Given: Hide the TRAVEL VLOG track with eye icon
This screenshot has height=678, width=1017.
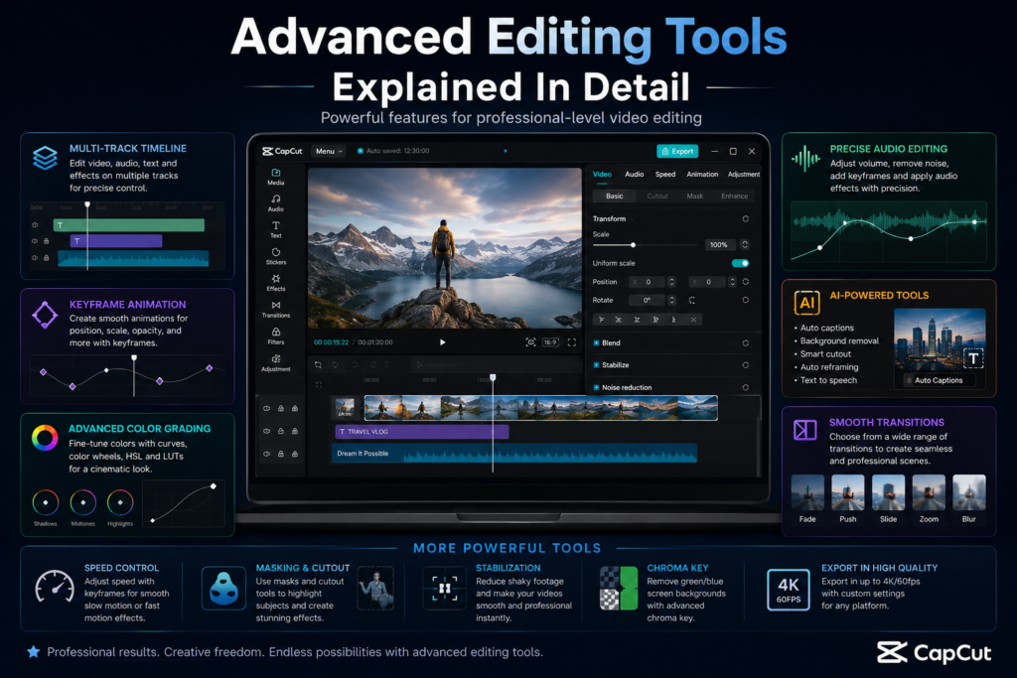Looking at the screenshot, I should point(266,431).
